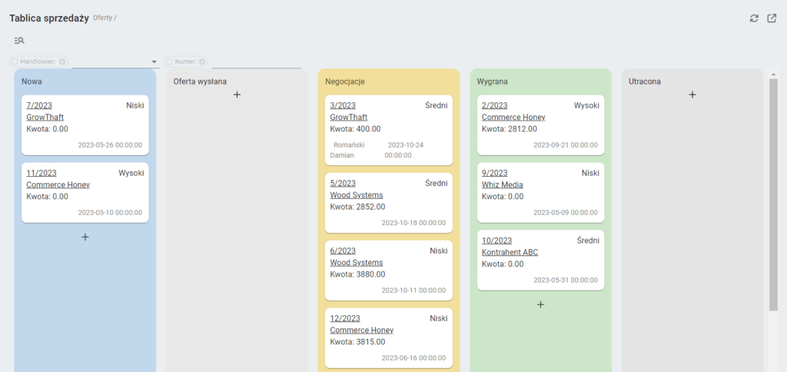
Task: Open GrowThaft link in offer 7/2023
Action: click(x=45, y=118)
